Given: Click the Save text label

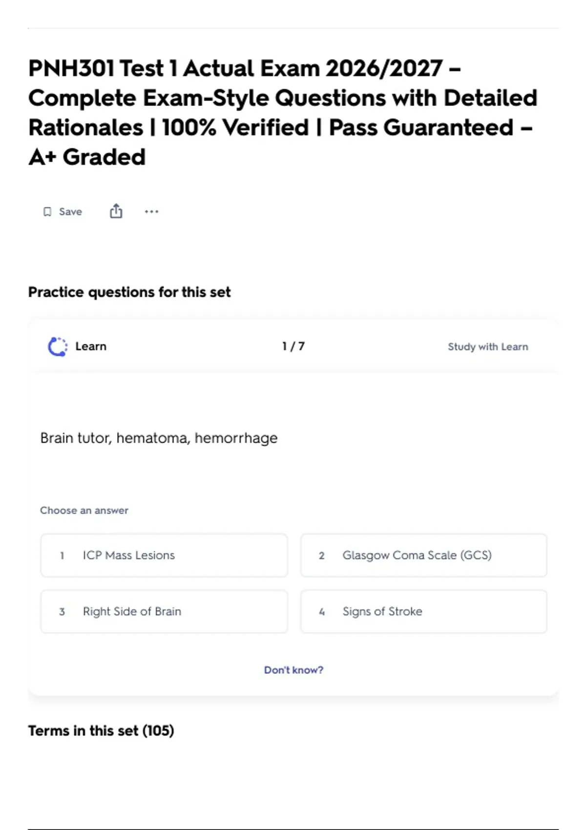Looking at the screenshot, I should coord(70,212).
